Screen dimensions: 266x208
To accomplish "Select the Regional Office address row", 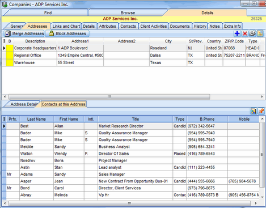I will pyautogui.click(x=133, y=56).
